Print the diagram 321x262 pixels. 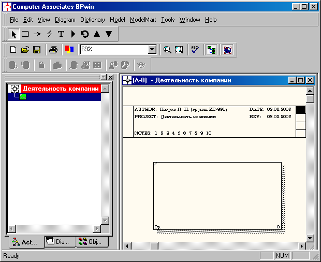coord(53,50)
